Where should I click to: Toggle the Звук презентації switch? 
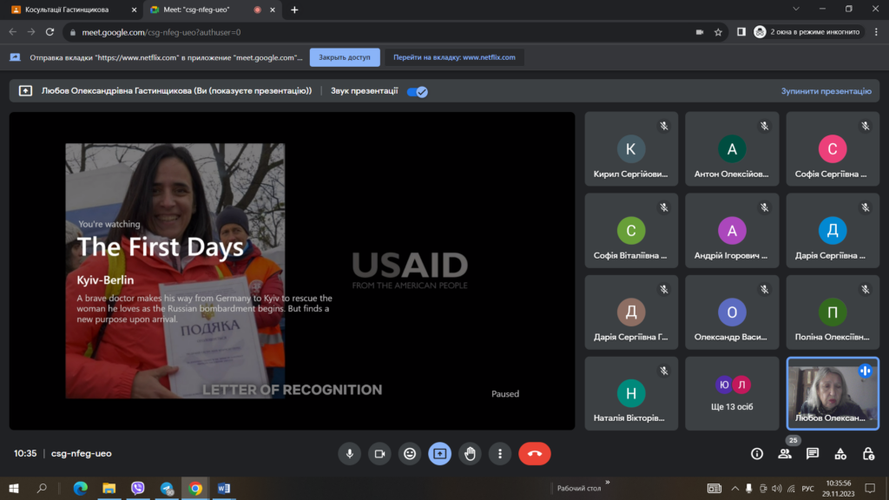417,91
